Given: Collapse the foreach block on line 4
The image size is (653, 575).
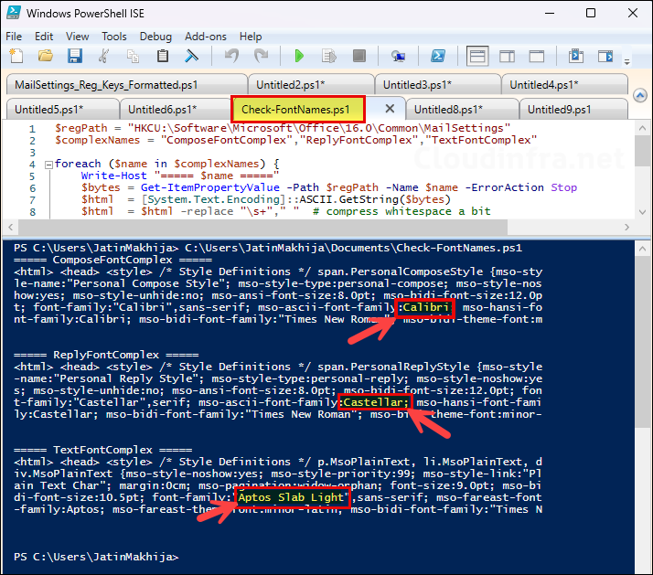Looking at the screenshot, I should point(48,165).
